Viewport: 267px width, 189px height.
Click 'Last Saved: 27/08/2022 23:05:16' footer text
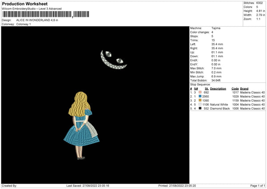[88, 186]
